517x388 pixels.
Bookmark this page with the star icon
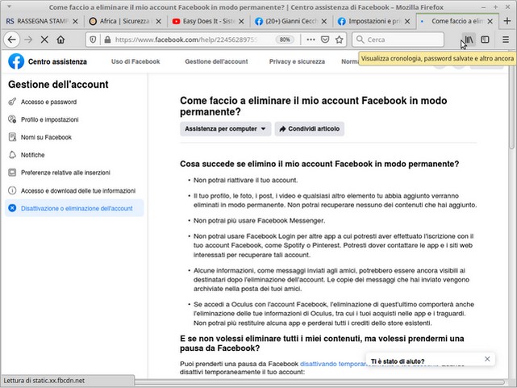340,40
